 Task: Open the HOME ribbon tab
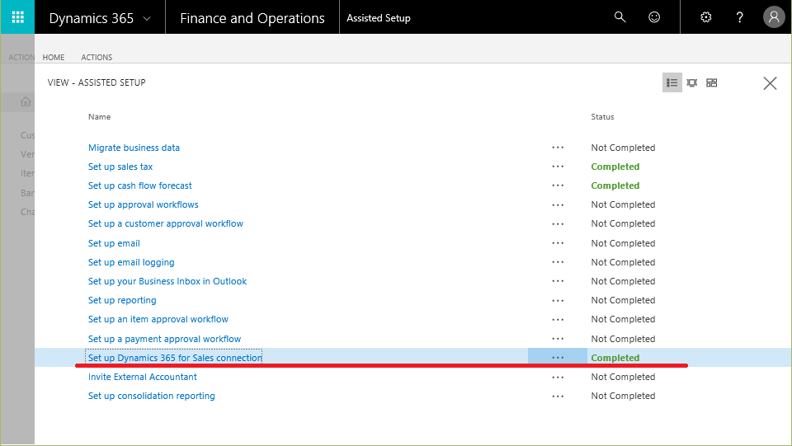pyautogui.click(x=54, y=58)
